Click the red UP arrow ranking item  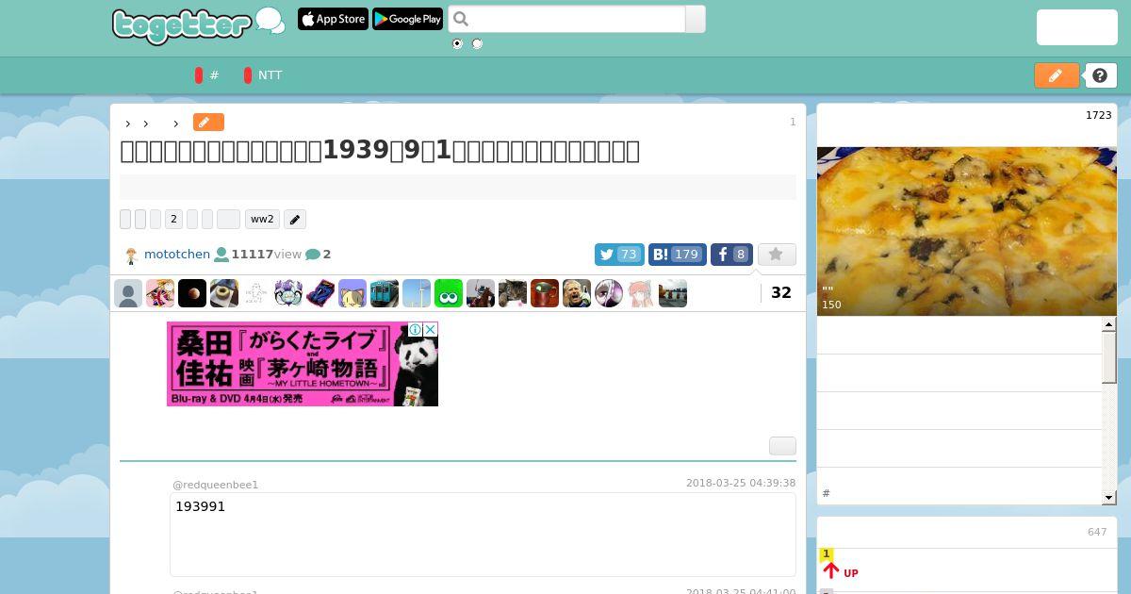(841, 571)
